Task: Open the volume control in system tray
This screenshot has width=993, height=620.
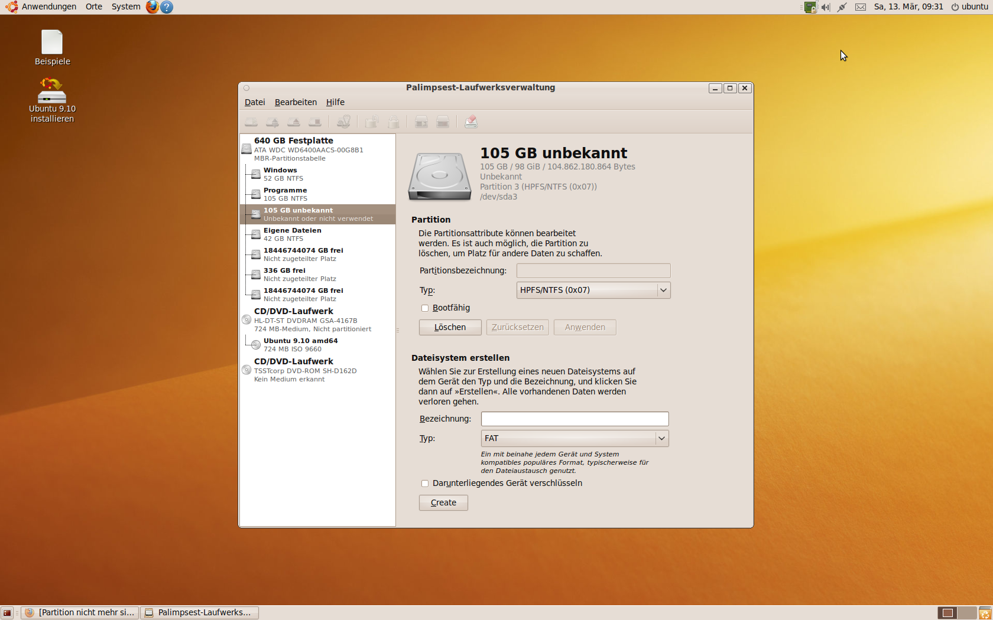Action: [826, 7]
